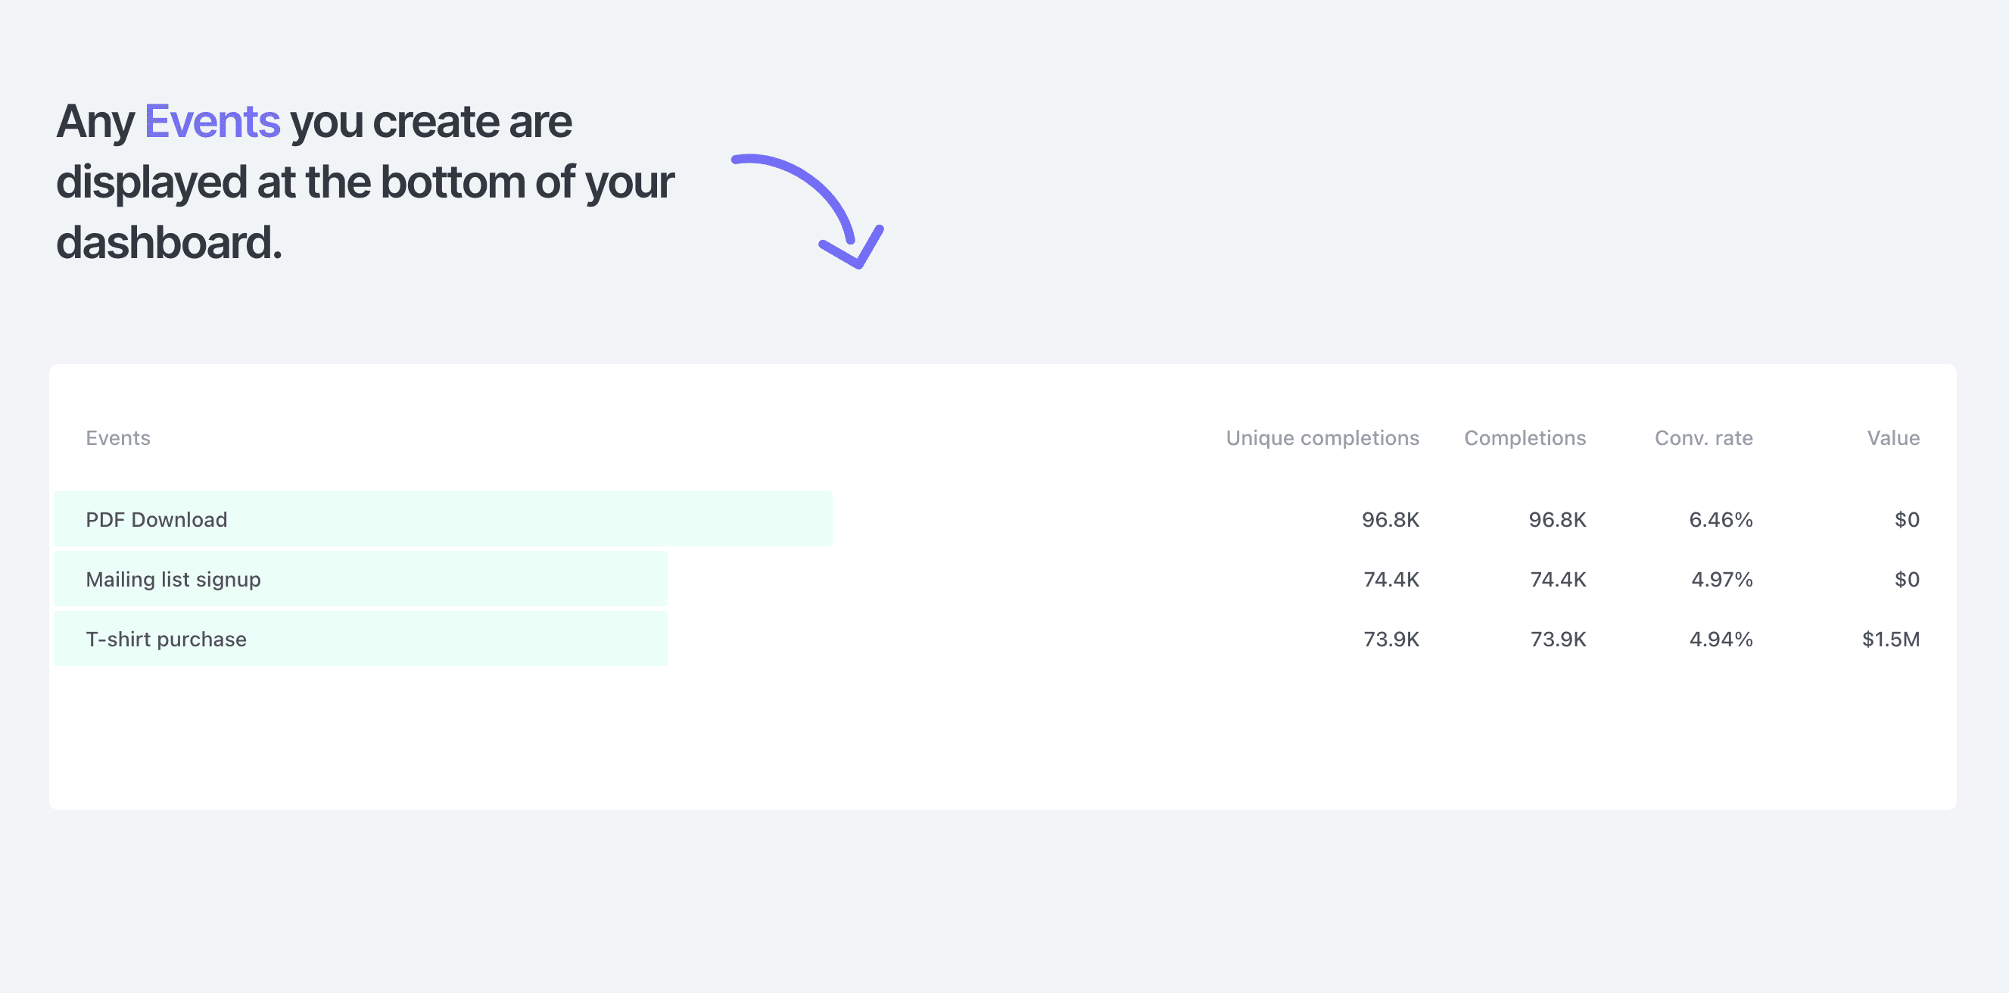Click the Events column header
Screen dimensions: 2009x993
[118, 437]
